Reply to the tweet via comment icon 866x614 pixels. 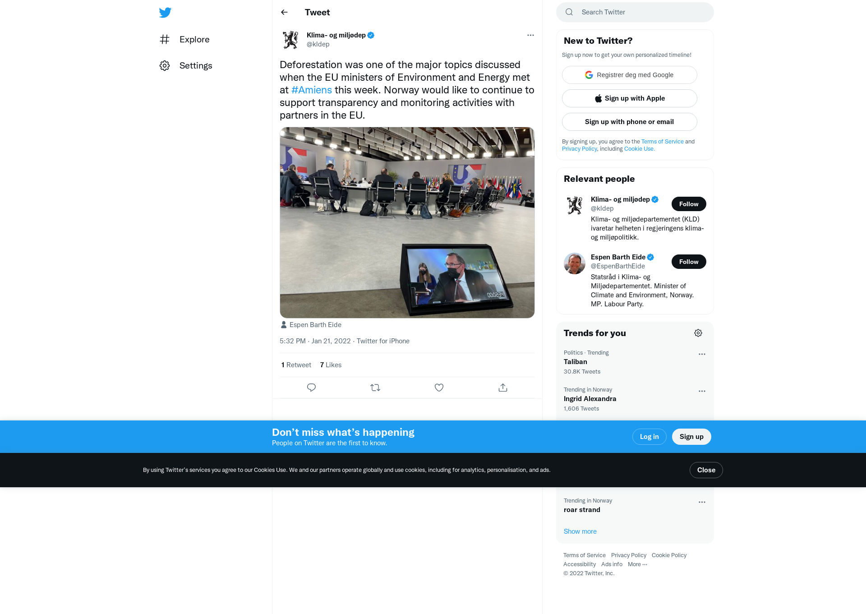tap(311, 388)
